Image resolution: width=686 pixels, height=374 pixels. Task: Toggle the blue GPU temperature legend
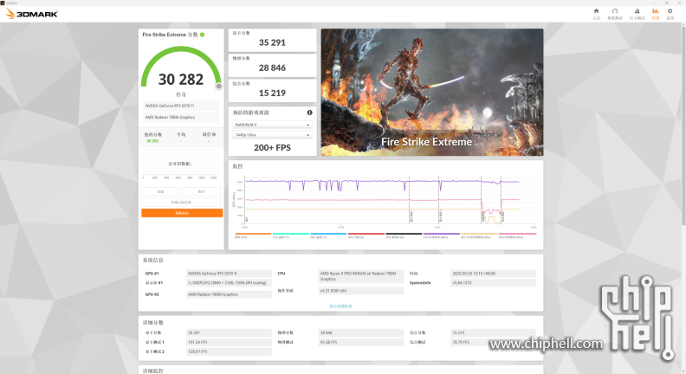pyautogui.click(x=328, y=235)
